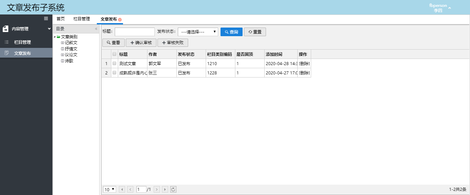Click the 内容管理 folder icon

point(6,29)
